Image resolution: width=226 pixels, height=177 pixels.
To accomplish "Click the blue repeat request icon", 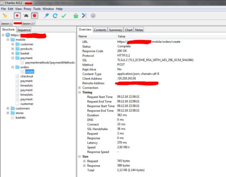I will click(55, 16).
